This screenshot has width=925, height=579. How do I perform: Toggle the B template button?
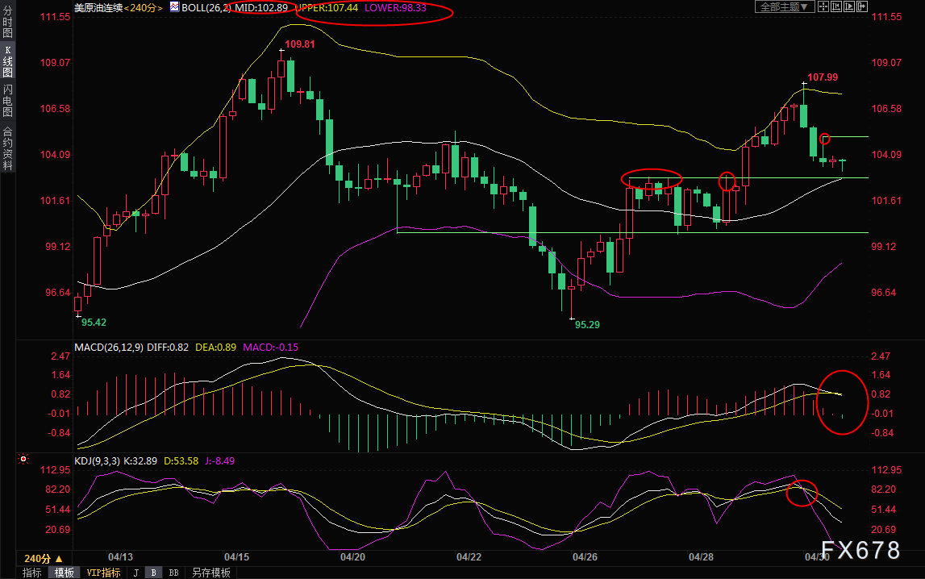153,573
